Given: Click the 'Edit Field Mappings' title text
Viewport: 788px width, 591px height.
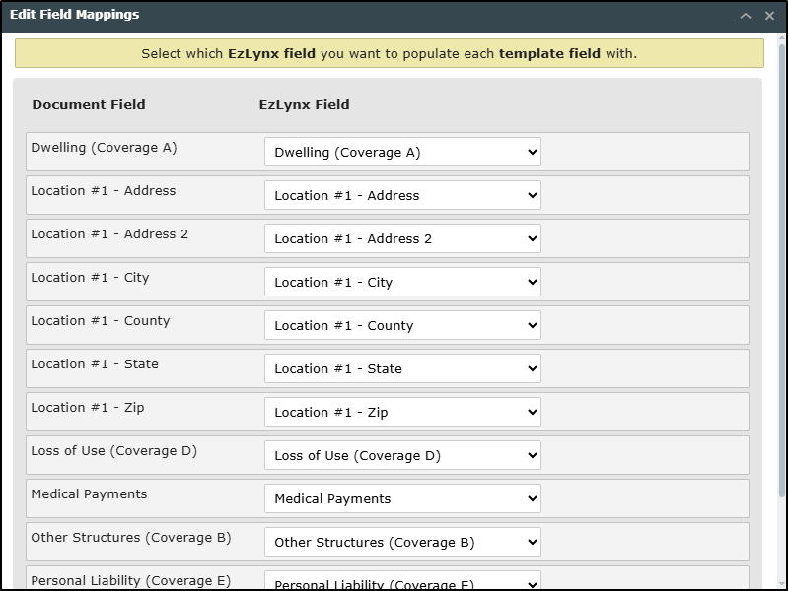Looking at the screenshot, I should [x=74, y=15].
